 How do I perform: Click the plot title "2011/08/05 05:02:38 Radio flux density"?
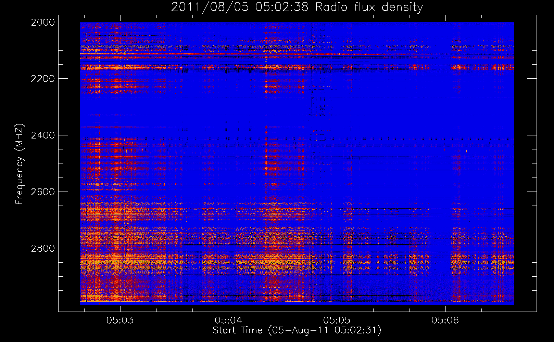[297, 7]
